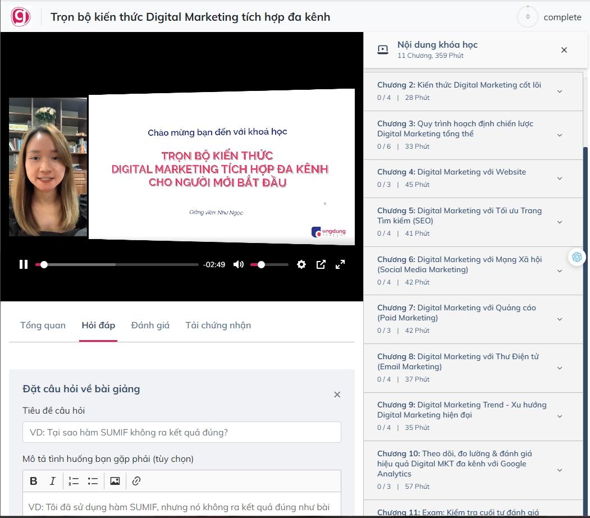Expand Chương 3 chapter contents
This screenshot has height=518, width=590.
(x=559, y=135)
